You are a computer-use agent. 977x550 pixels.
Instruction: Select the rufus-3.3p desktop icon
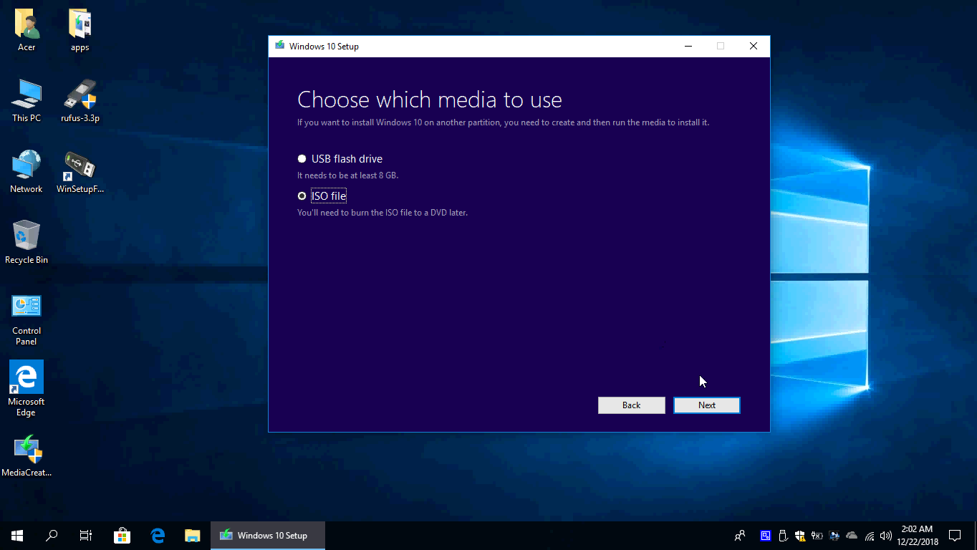[80, 101]
